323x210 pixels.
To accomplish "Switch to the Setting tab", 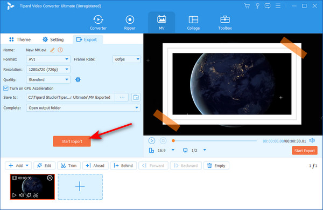I will 53,39.
